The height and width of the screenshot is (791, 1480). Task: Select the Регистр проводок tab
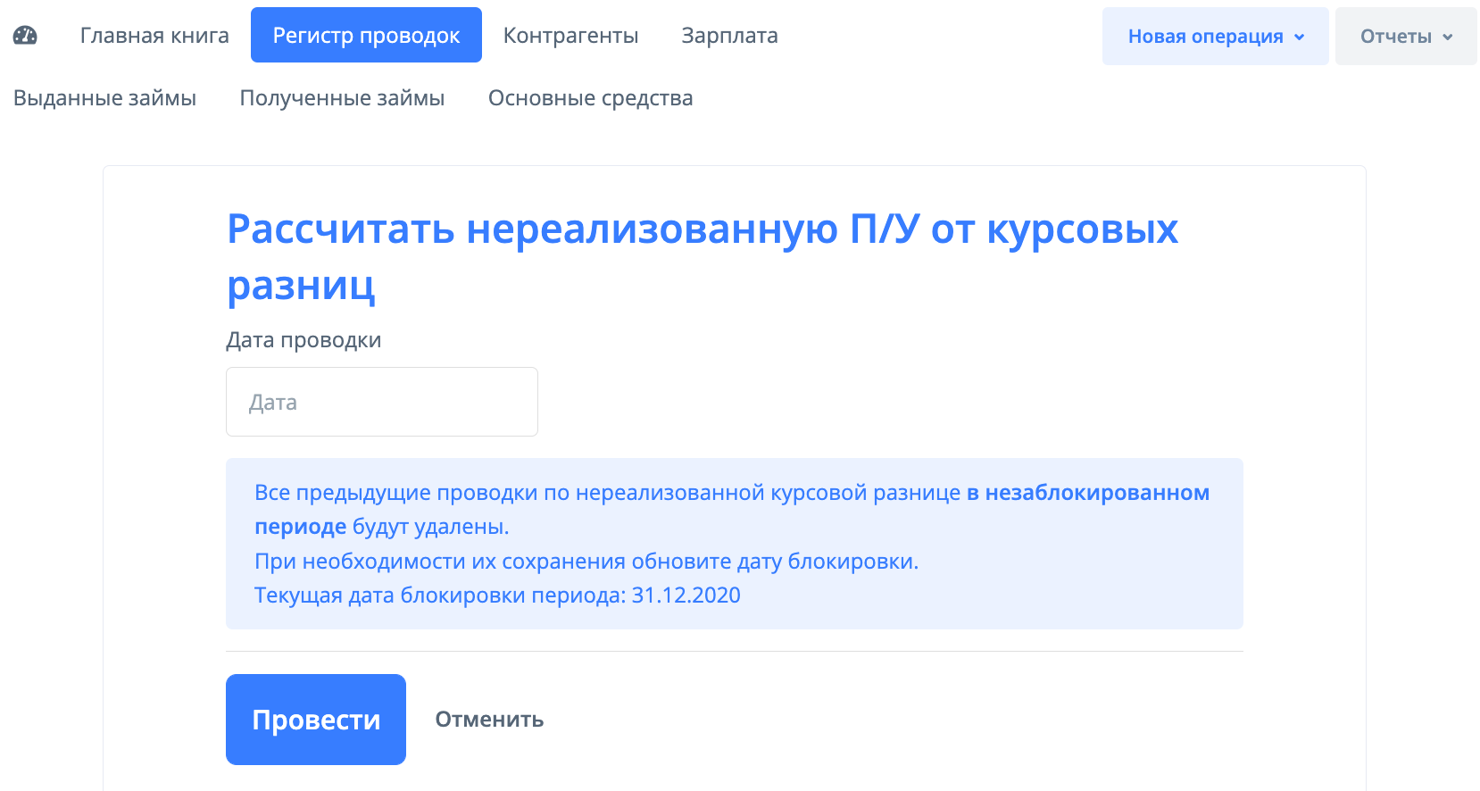pos(366,35)
